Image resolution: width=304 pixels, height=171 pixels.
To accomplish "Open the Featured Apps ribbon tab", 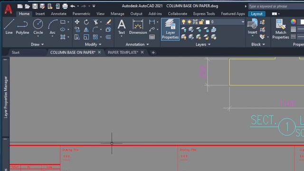I will [x=233, y=14].
